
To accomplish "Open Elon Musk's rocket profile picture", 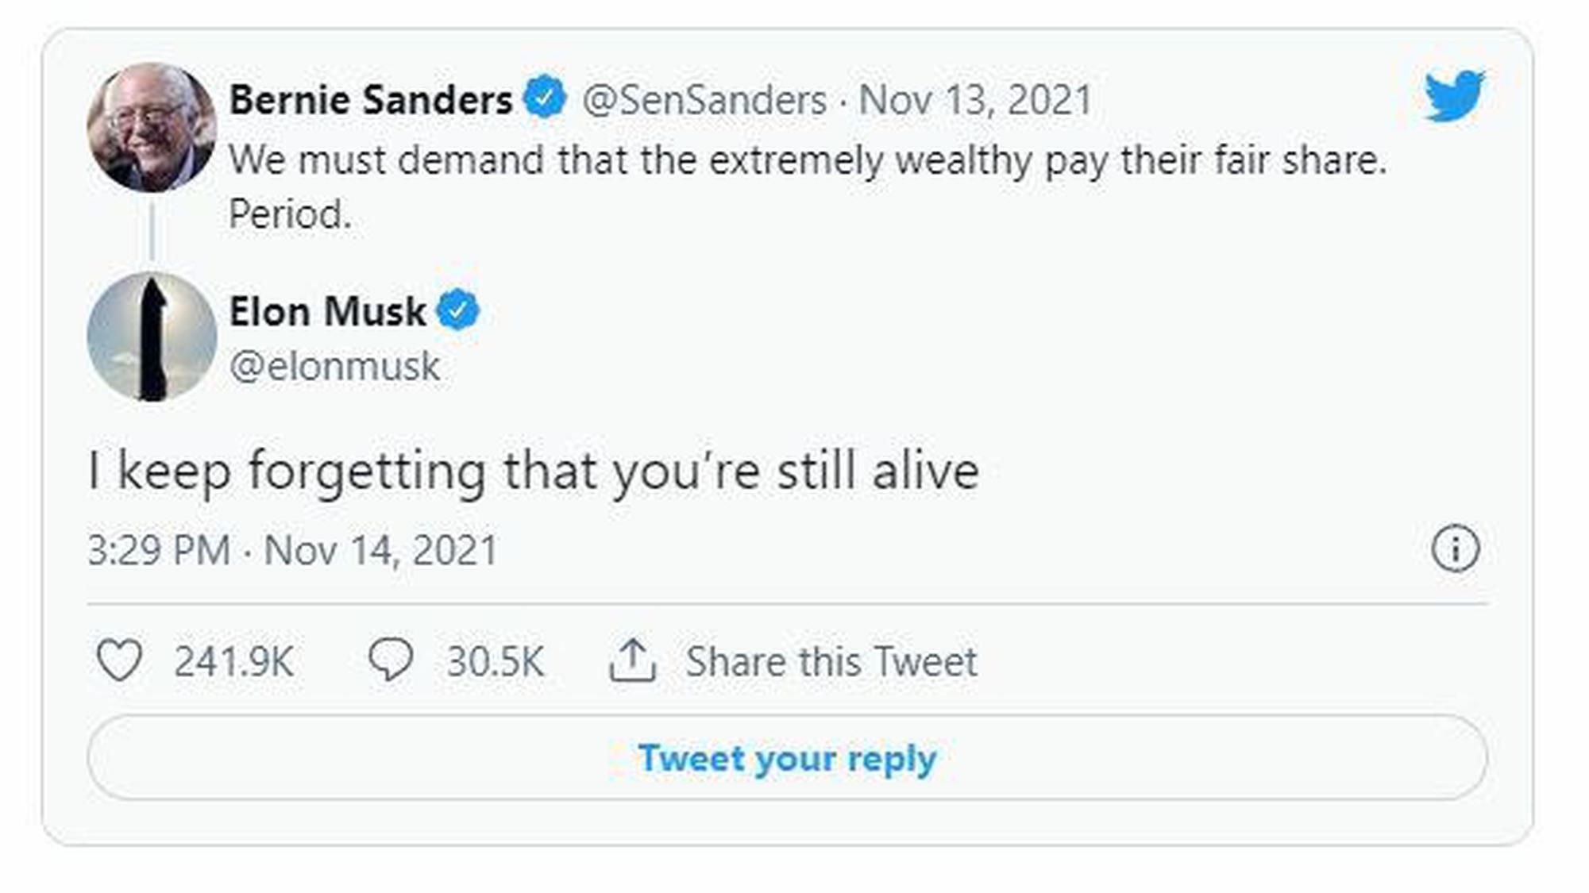I will pos(152,337).
